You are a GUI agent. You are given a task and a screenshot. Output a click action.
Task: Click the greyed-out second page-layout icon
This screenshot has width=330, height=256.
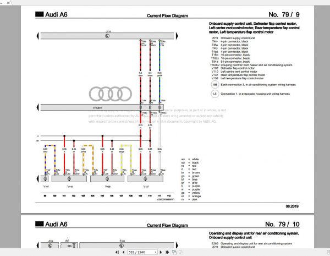181,252
